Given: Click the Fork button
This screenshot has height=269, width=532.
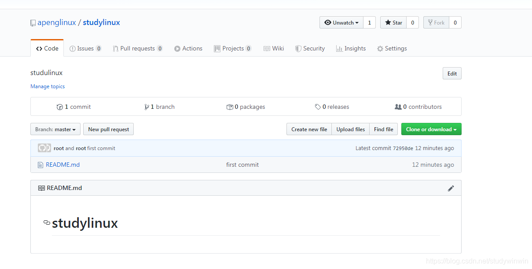Looking at the screenshot, I should pyautogui.click(x=437, y=22).
